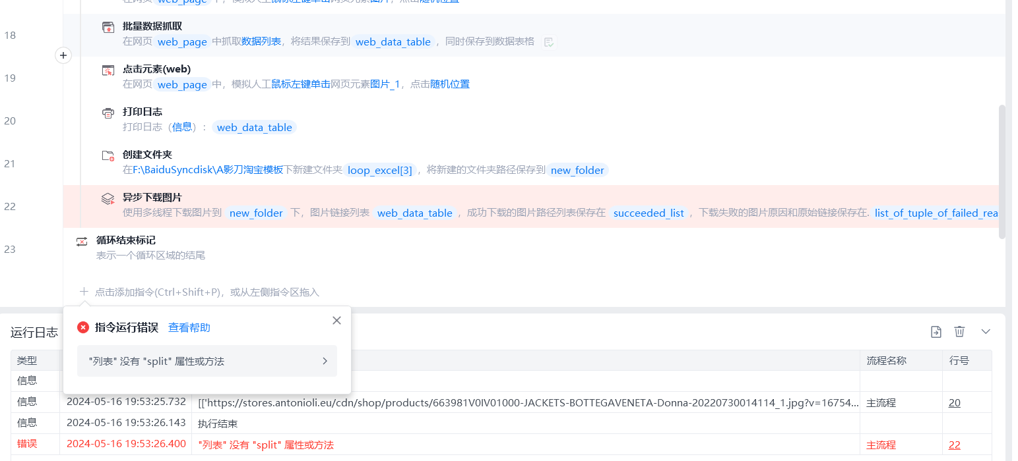
Task: Click the 类型 column header
Action: (27, 361)
